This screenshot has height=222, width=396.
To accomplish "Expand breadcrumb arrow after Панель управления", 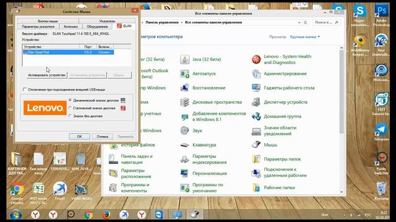I will point(182,22).
